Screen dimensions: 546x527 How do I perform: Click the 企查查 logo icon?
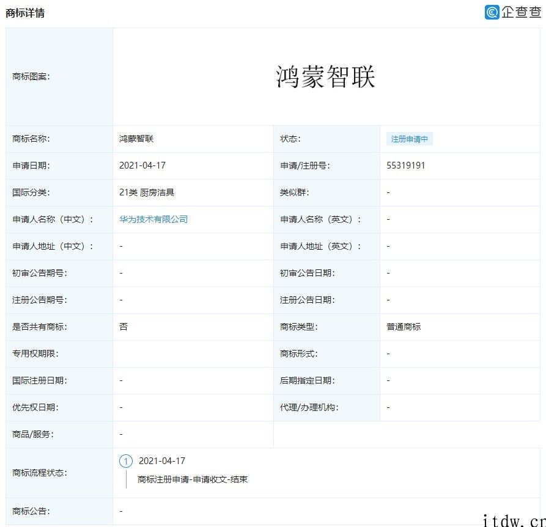(492, 12)
